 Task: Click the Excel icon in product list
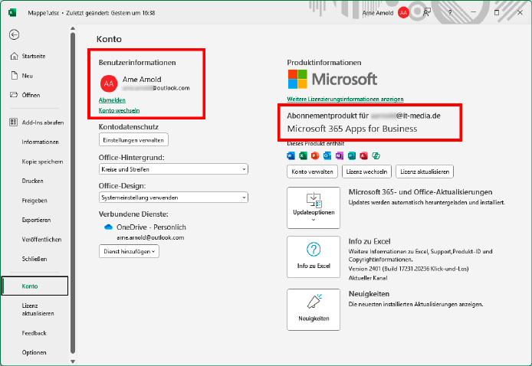(x=303, y=155)
